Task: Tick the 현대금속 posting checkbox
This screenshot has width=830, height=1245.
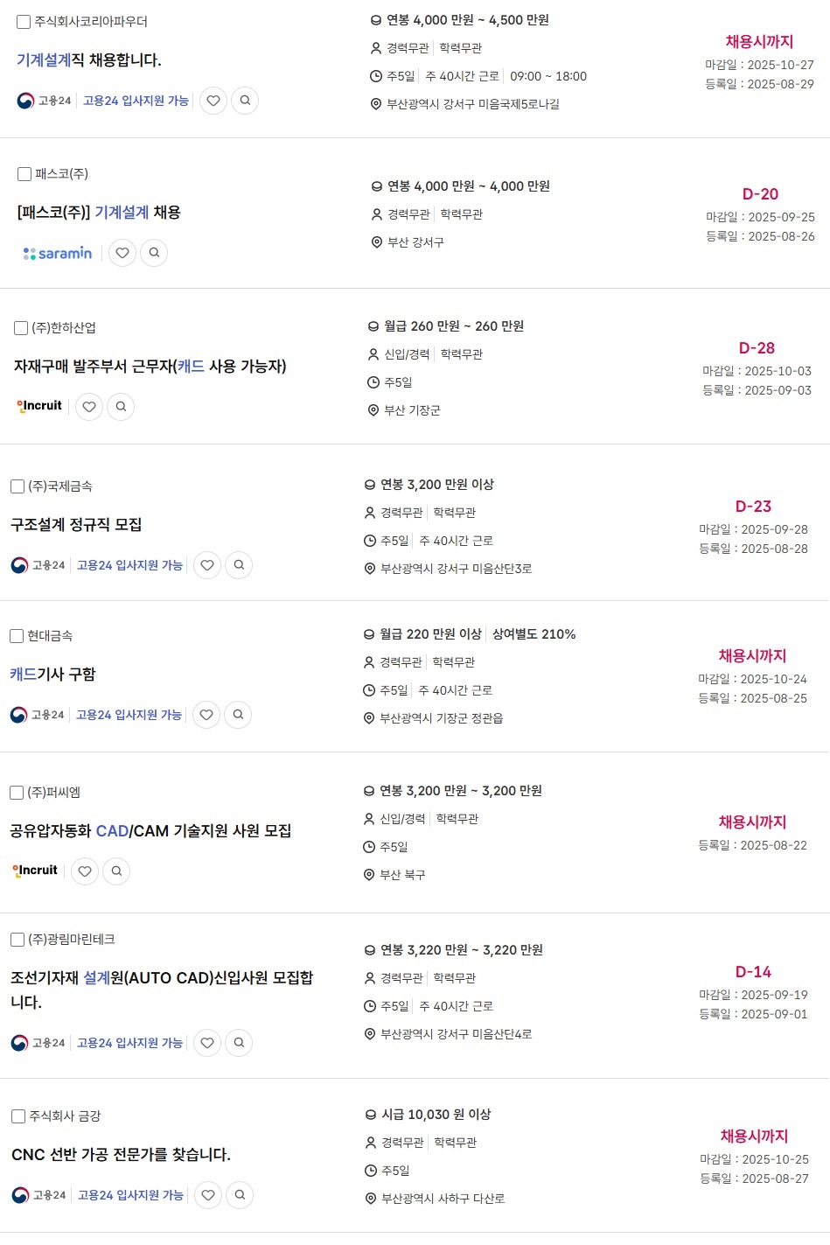Action: [x=17, y=636]
